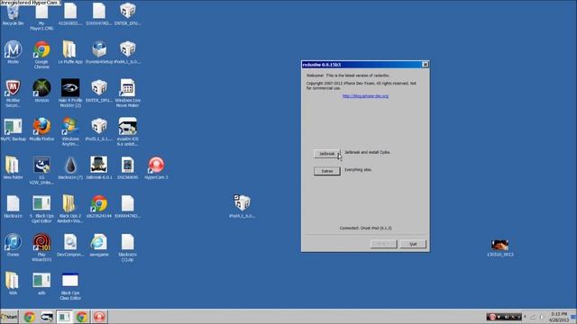This screenshot has height=324, width=577.
Task: Open the McAfee Security shortcut
Action: click(x=13, y=93)
